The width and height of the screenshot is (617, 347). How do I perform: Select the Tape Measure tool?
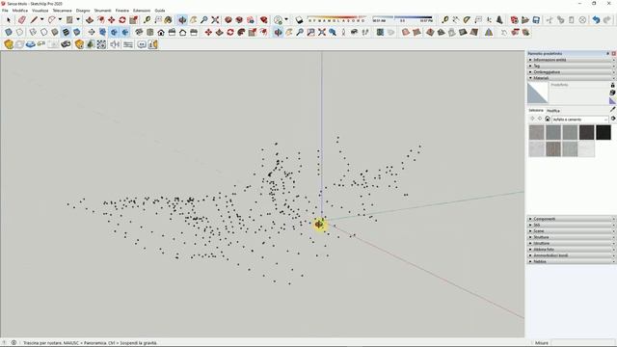(x=148, y=20)
